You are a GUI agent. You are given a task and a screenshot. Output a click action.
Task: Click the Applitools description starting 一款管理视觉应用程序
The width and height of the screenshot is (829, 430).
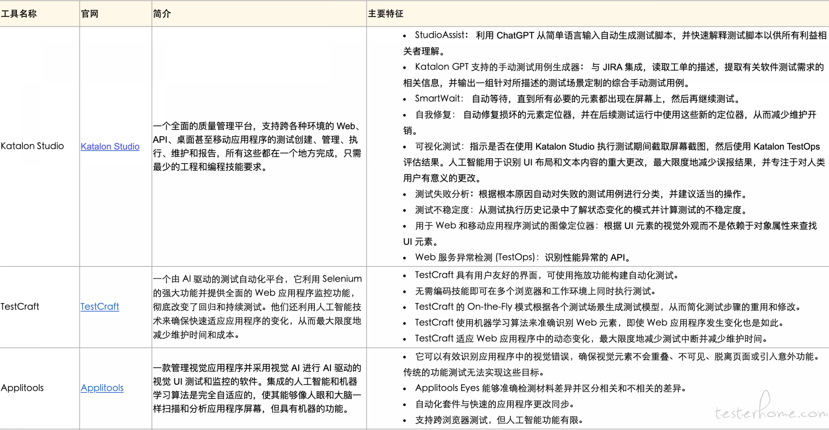257,388
